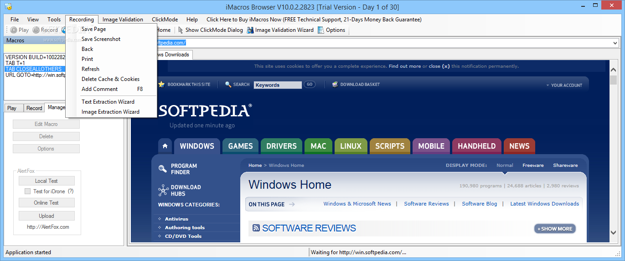
Task: Click the page scrollbar down arrow
Action: pyautogui.click(x=613, y=232)
